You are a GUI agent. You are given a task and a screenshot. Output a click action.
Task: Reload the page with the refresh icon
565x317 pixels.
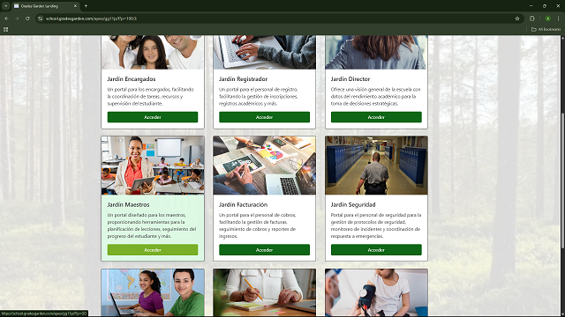[x=27, y=18]
